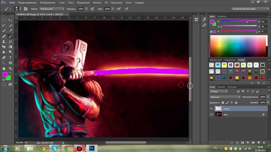Image resolution: width=271 pixels, height=152 pixels.
Task: Open the Фильтр menu
Action: (97, 3)
